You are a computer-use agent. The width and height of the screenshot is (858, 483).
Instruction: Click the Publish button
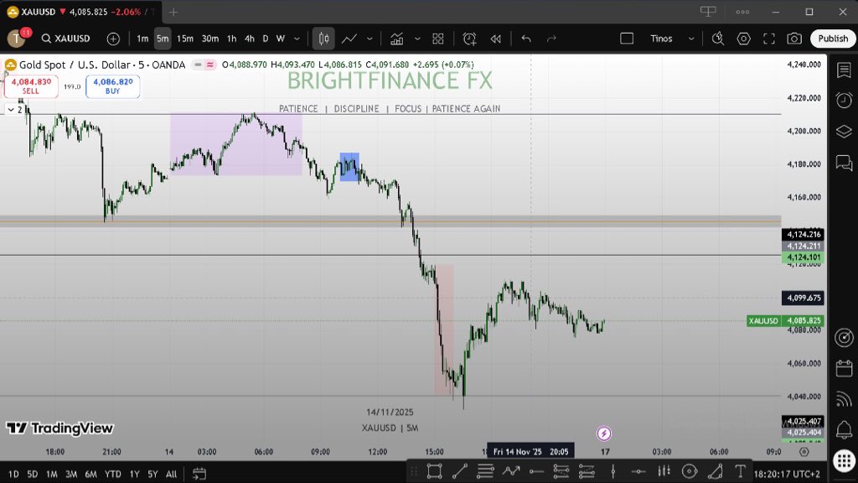(x=833, y=39)
